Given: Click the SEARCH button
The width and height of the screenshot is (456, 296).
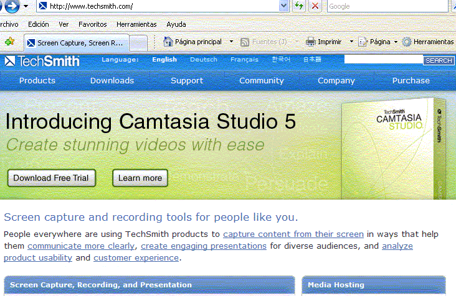Looking at the screenshot, I should (439, 60).
